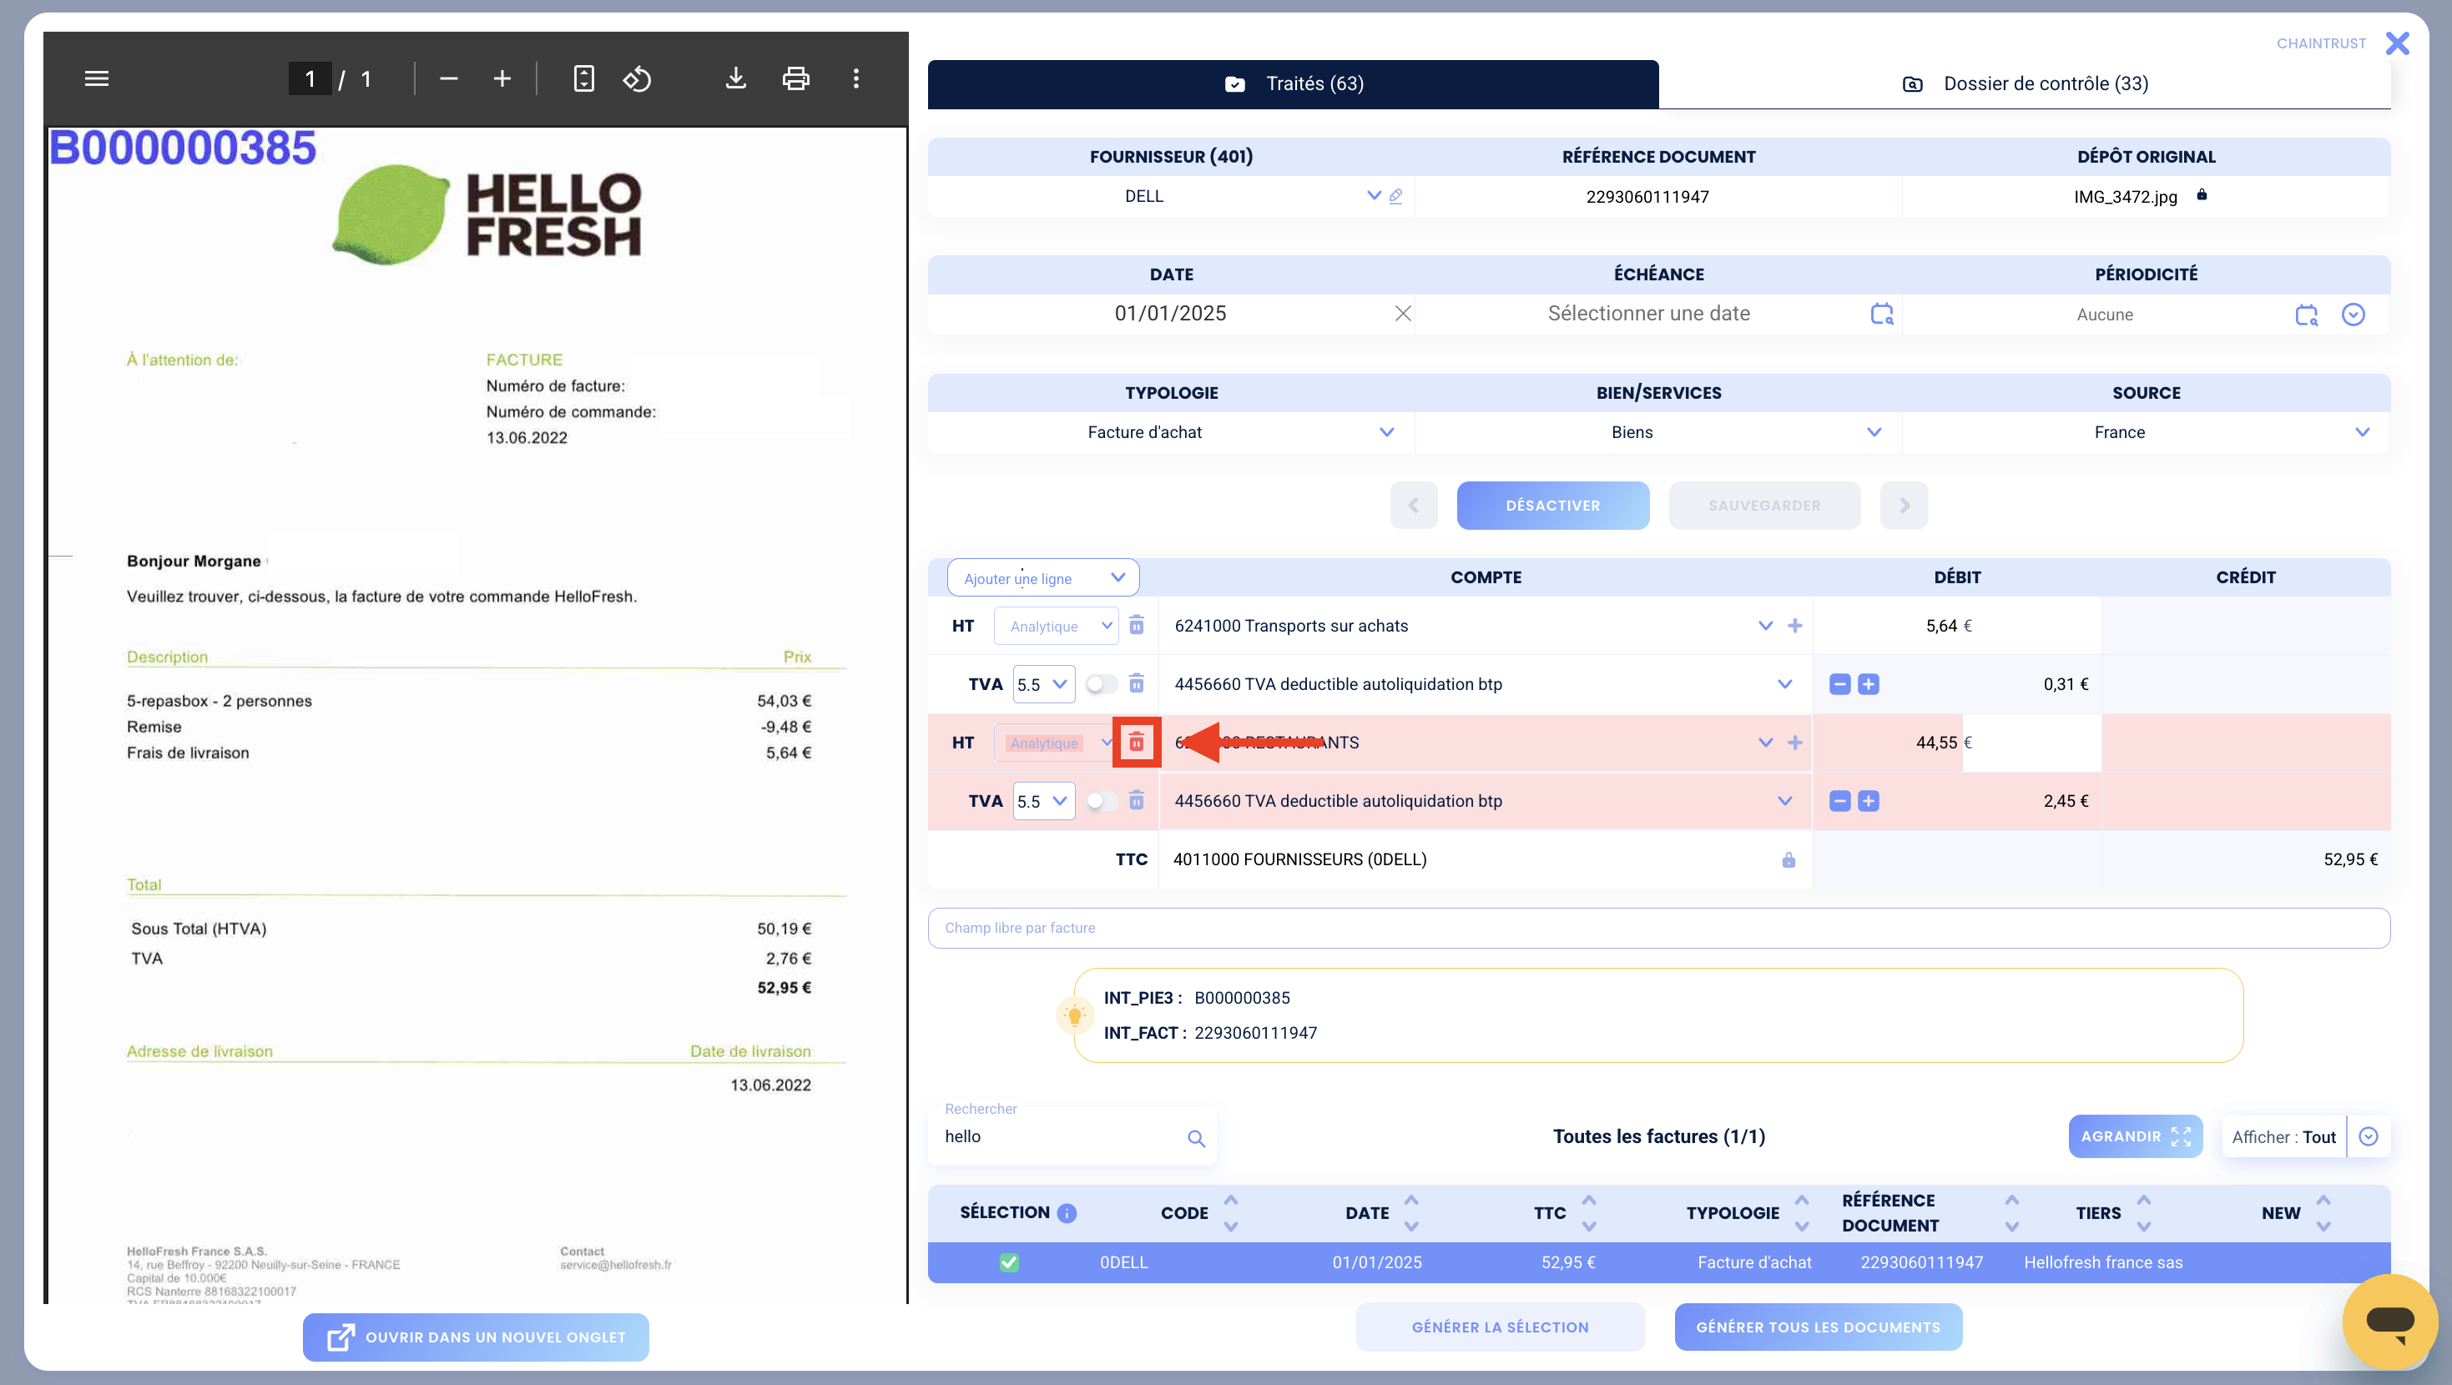The image size is (2452, 1385).
Task: Uncheck the 0DELL invoice selection checkbox
Action: 1008,1262
